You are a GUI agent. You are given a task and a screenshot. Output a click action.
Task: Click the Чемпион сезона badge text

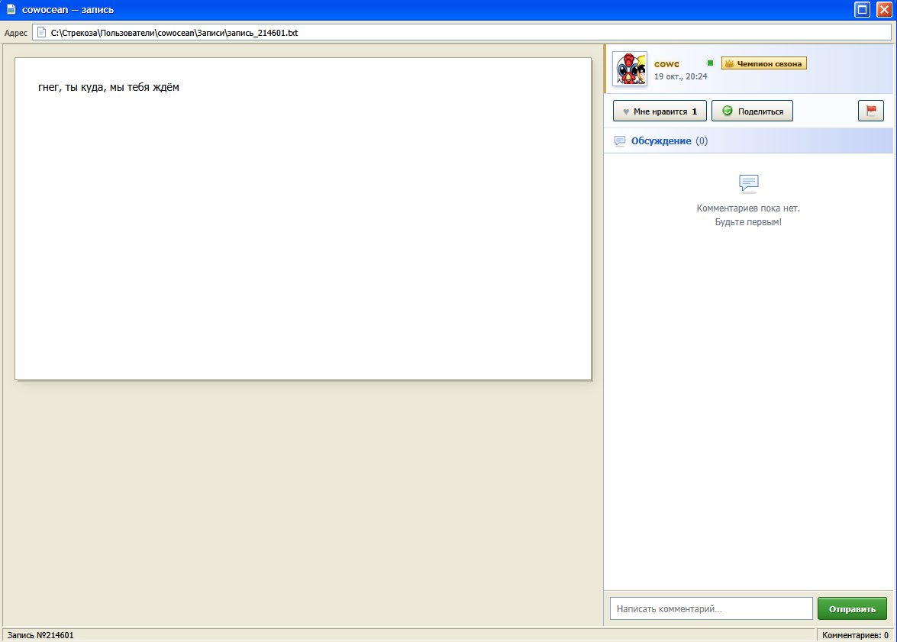point(769,63)
